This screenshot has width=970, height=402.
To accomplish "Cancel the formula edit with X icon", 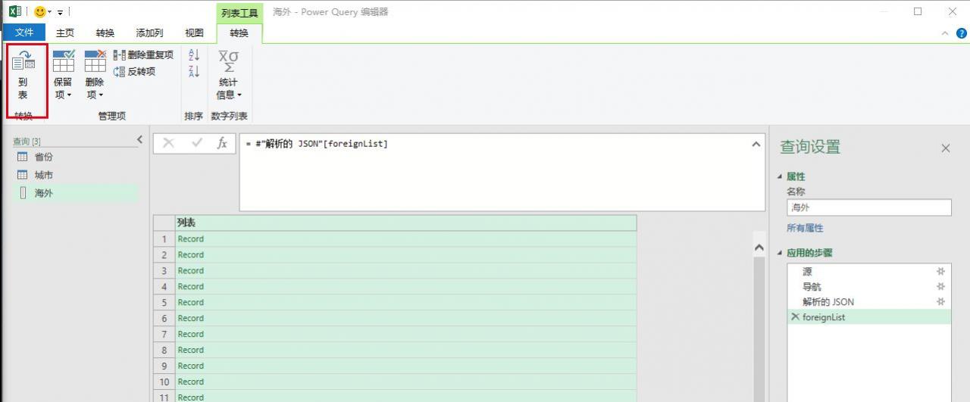I will coord(168,143).
